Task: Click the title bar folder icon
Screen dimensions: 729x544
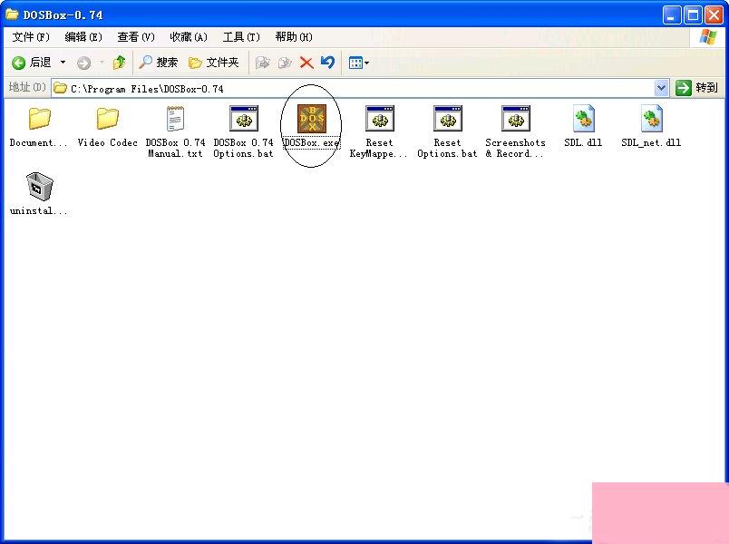Action: click(x=12, y=15)
